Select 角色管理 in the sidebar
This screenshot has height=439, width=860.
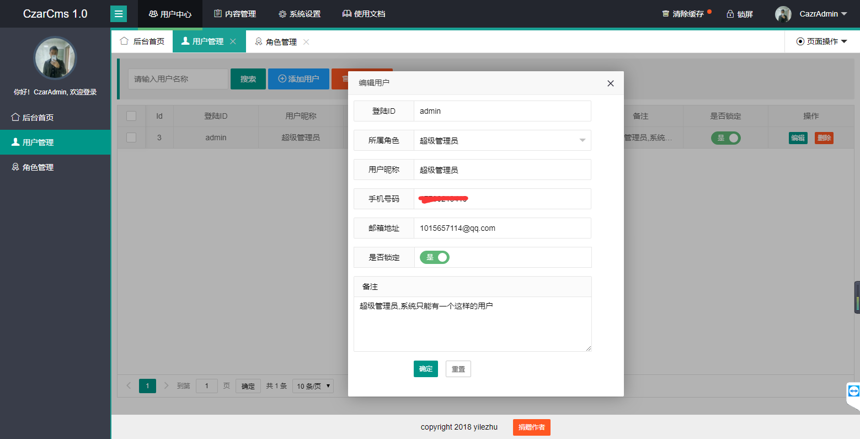[55, 167]
